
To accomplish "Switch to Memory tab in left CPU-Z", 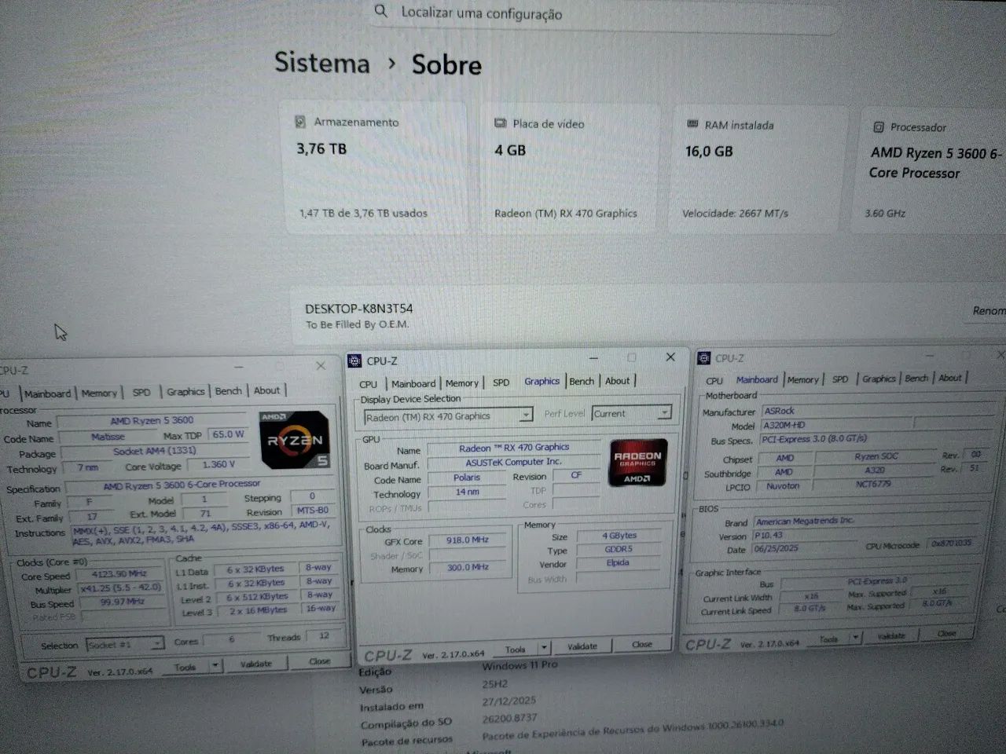I will coord(99,393).
